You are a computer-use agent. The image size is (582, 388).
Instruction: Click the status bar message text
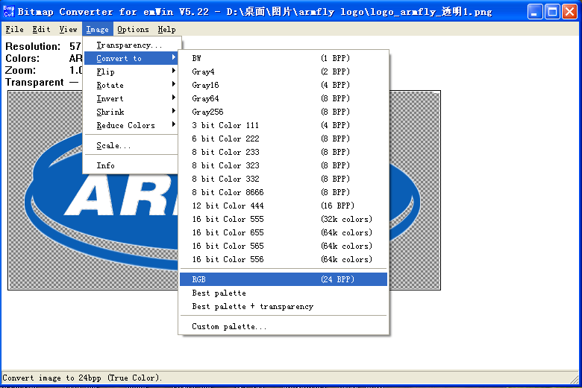point(82,378)
